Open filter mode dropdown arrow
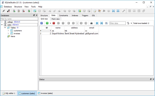Image resolution: width=155 pixels, height=96 pixels. 131,23
